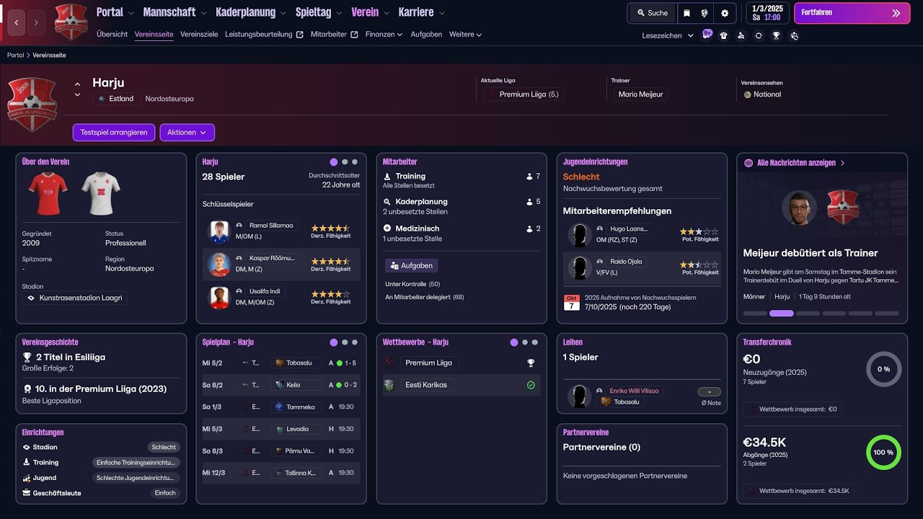The image size is (923, 519).
Task: Open the Weitere submenu dropdown
Action: click(x=465, y=35)
